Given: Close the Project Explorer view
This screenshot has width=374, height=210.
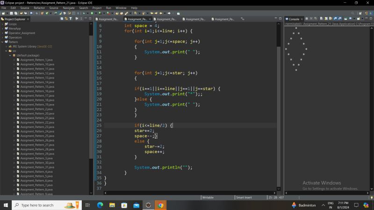Looking at the screenshot, I should tap(28, 19).
